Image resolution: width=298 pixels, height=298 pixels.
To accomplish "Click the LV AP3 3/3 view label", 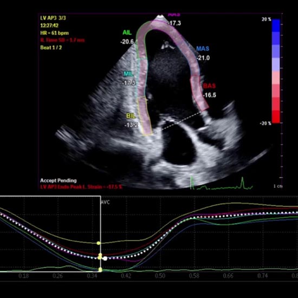I will tap(53, 18).
